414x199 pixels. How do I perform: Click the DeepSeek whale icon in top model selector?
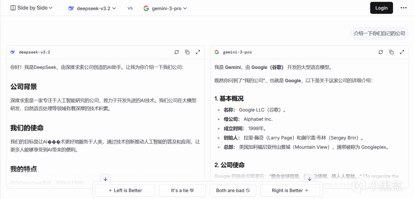coord(71,8)
